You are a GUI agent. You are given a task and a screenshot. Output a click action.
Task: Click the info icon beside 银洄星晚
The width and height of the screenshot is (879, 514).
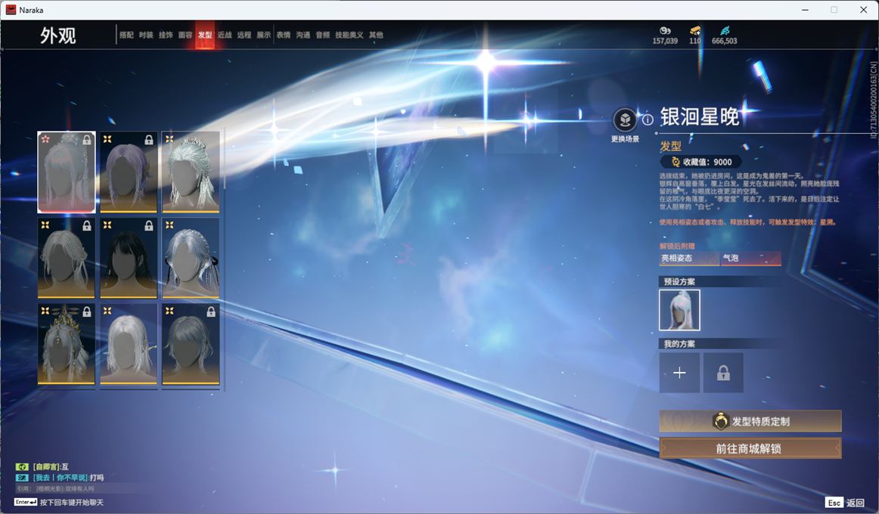648,119
